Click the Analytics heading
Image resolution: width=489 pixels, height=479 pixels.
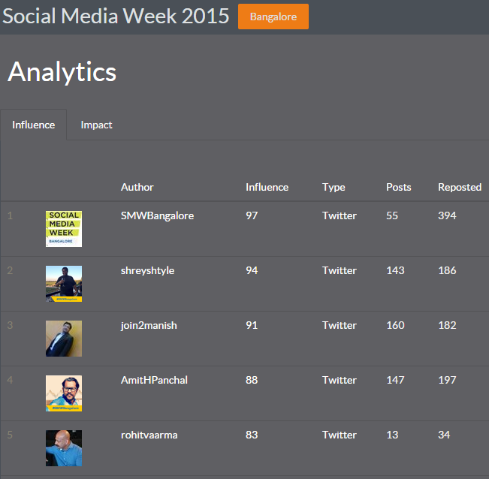coord(62,72)
